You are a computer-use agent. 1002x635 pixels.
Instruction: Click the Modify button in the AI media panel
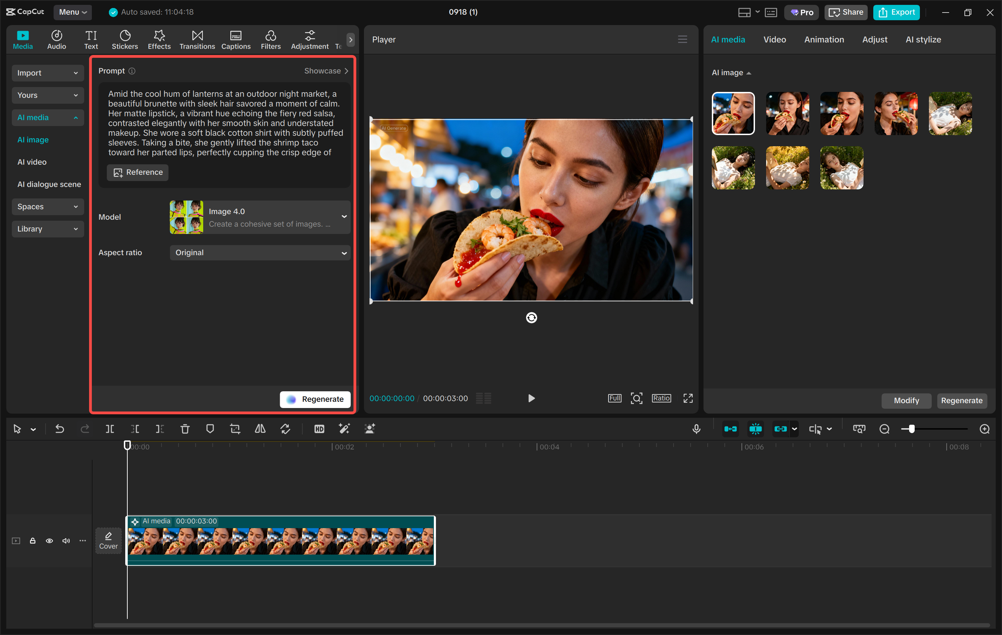click(906, 401)
